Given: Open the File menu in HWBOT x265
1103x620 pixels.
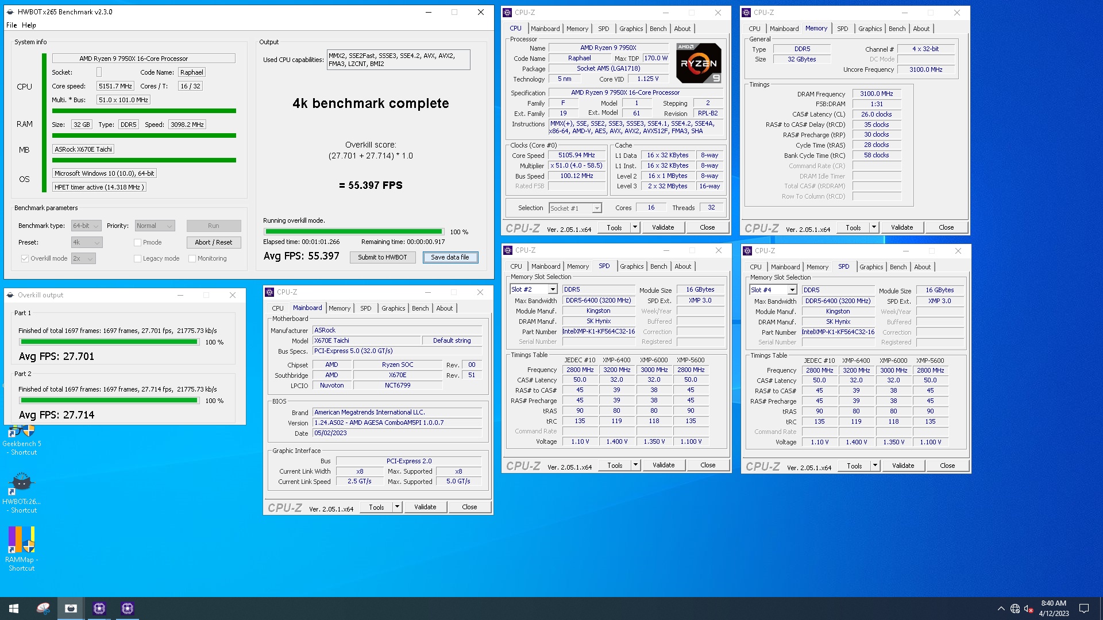Looking at the screenshot, I should coord(11,25).
